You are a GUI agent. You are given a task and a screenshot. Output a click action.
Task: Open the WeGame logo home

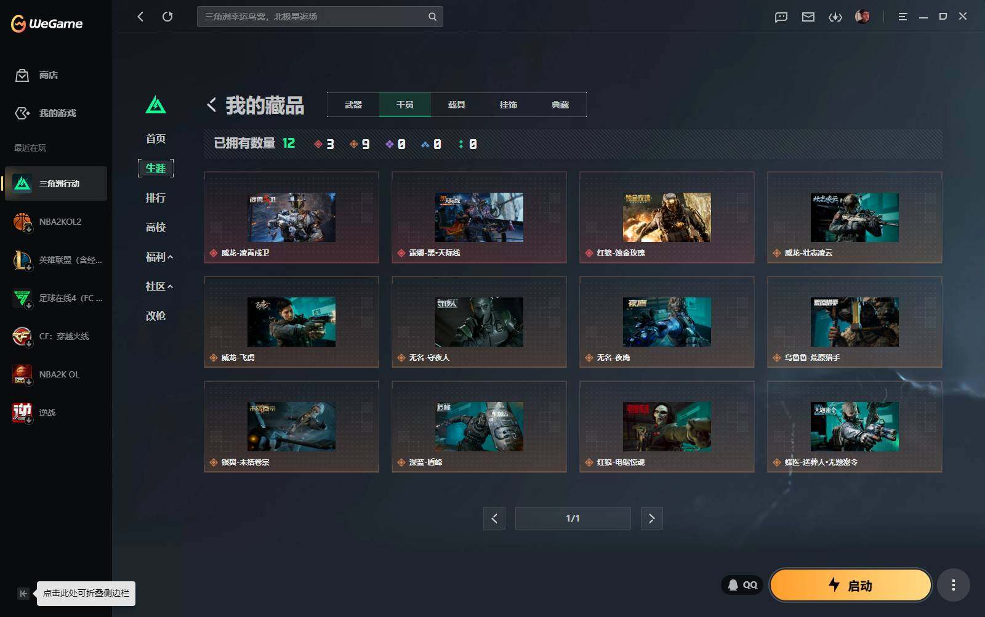pos(47,23)
